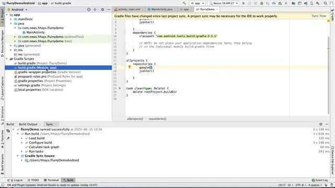Run the app with the green play icon
Viewport: 335px width, 188px height.
click(x=243, y=3)
